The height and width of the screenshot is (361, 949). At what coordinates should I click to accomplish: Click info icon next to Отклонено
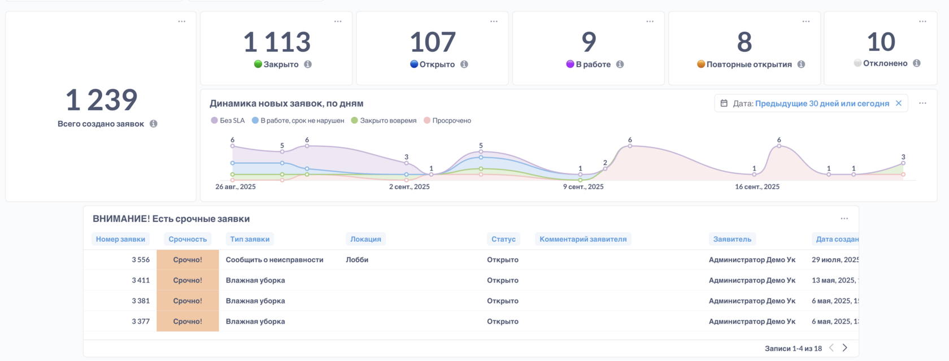917,63
